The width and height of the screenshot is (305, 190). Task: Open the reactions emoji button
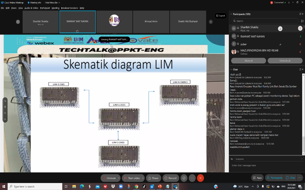pos(184,178)
